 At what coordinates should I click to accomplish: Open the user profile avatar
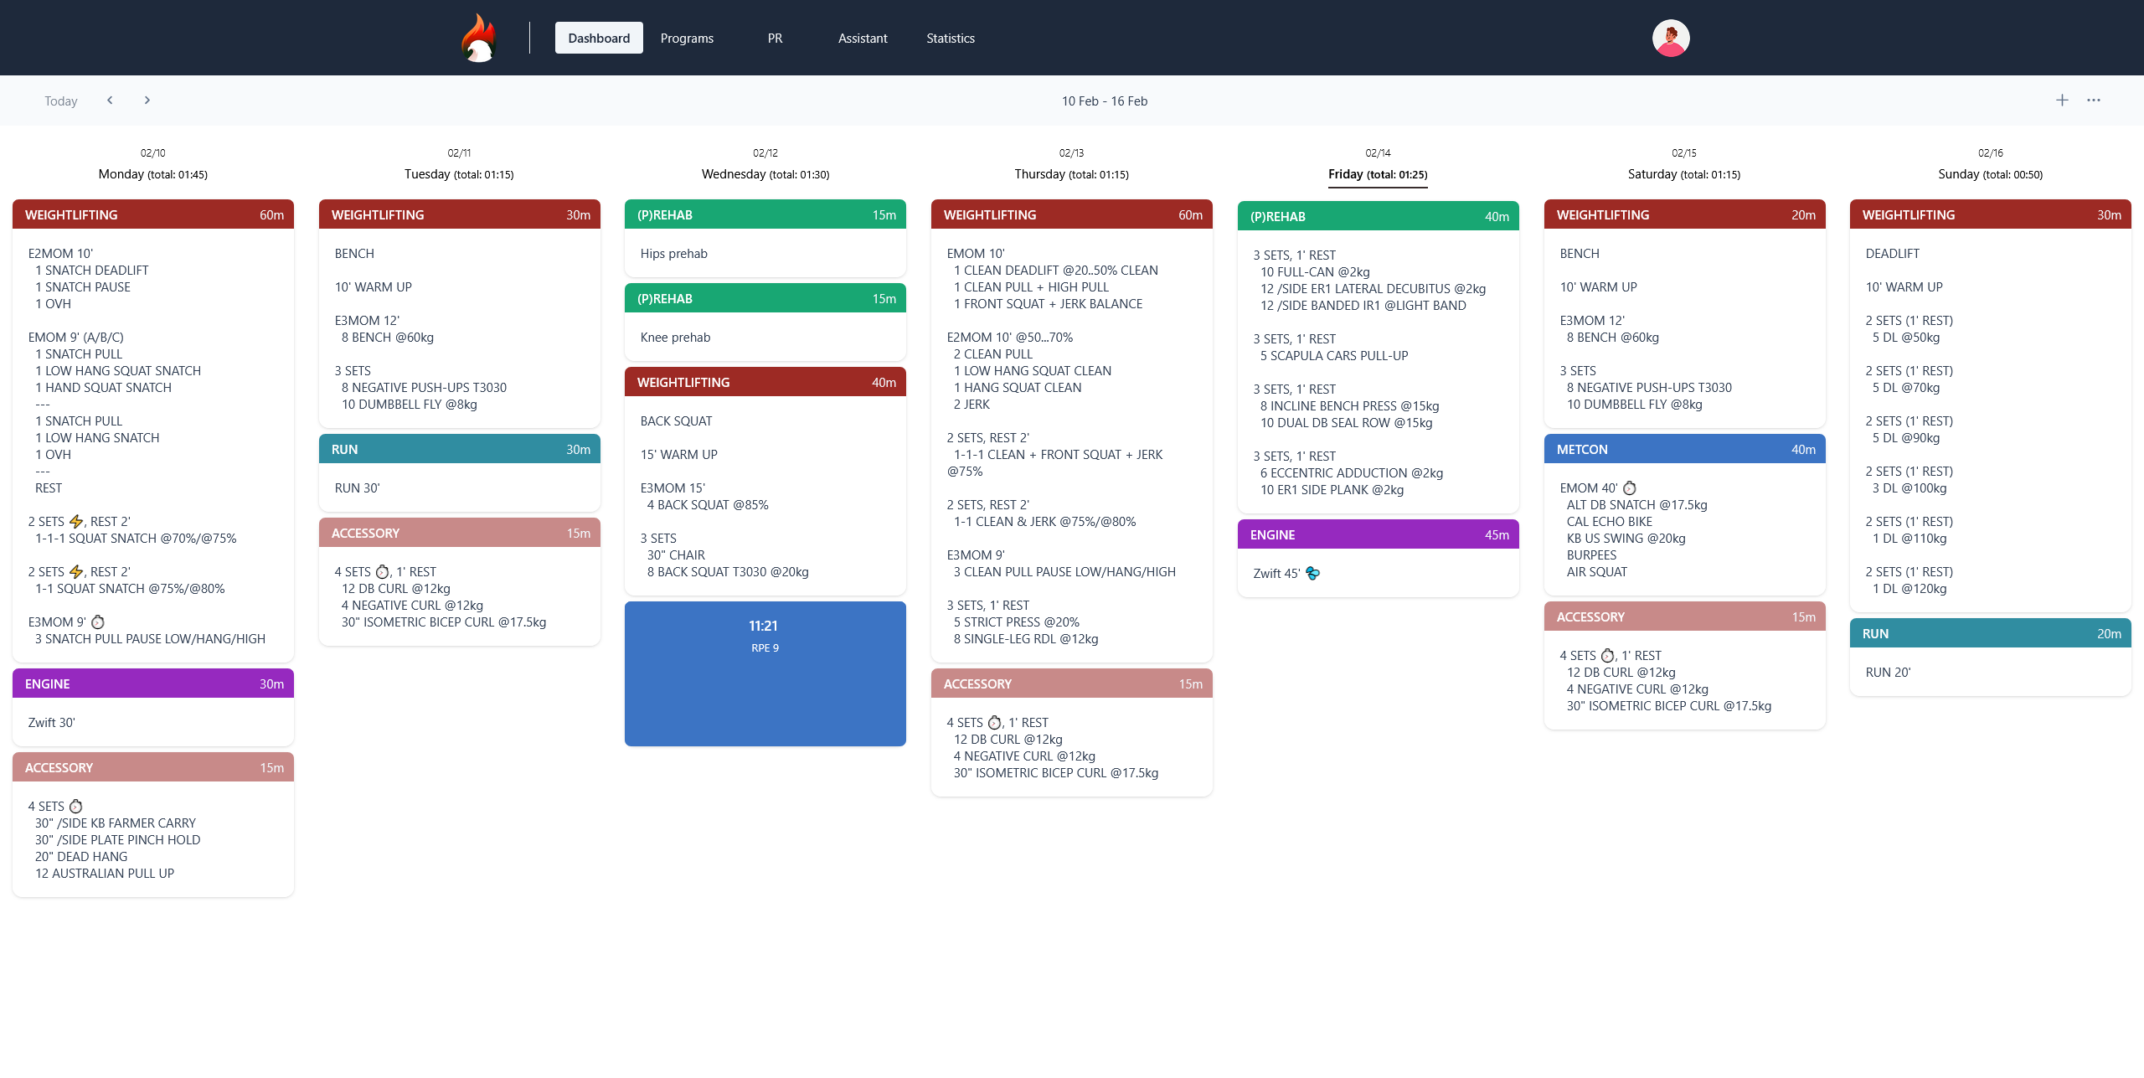click(x=1670, y=38)
